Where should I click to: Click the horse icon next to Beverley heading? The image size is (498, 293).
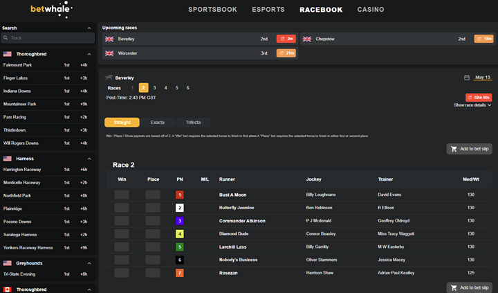(x=109, y=78)
